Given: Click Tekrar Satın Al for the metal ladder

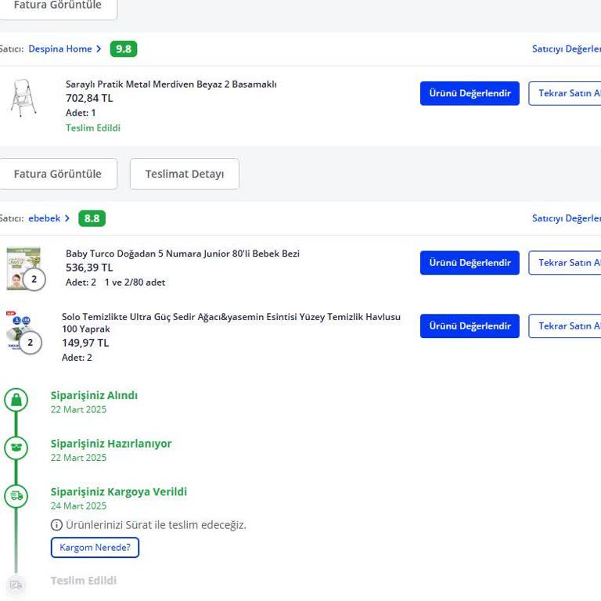Looking at the screenshot, I should pos(564,93).
